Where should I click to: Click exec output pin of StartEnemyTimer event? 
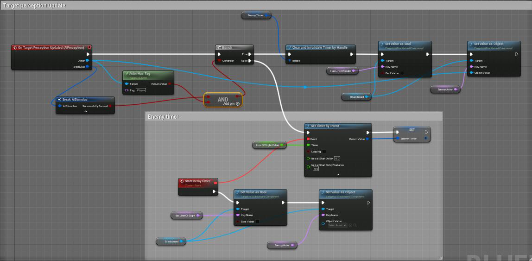[214, 191]
